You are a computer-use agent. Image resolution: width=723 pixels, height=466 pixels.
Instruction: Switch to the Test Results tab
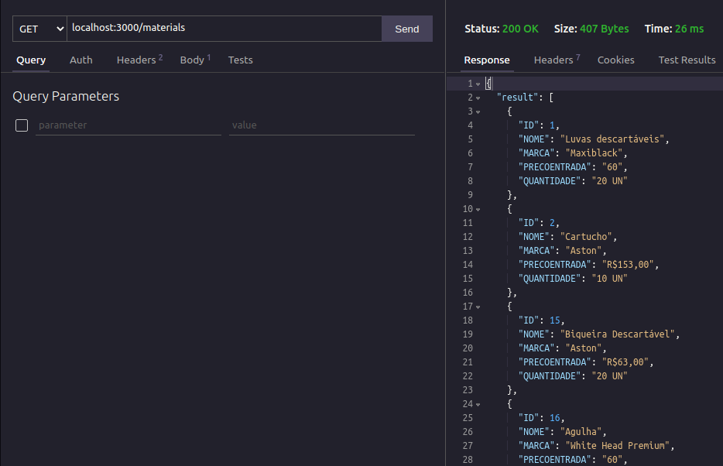click(687, 60)
